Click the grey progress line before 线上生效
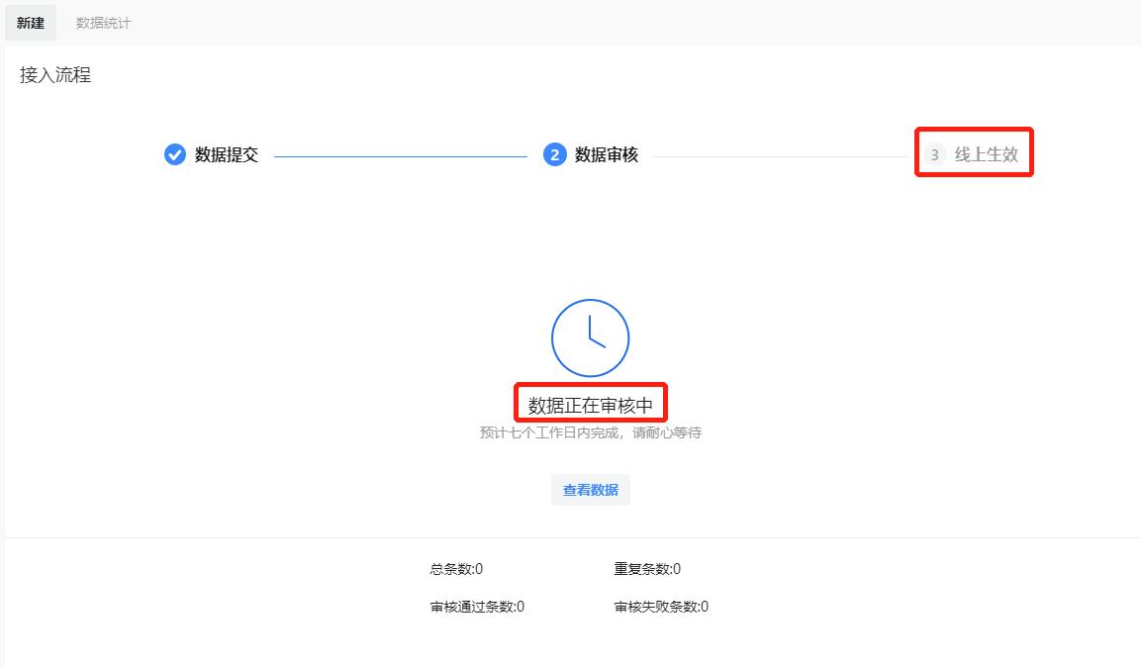 click(782, 156)
